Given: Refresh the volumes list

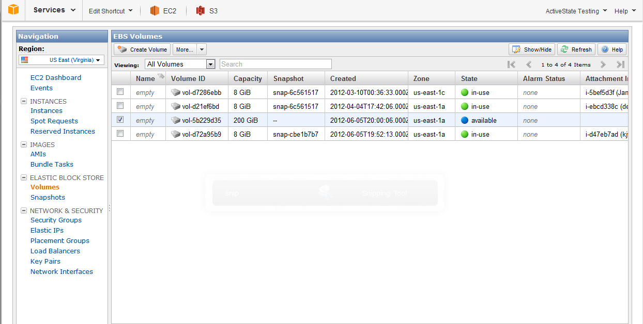Looking at the screenshot, I should click(576, 50).
